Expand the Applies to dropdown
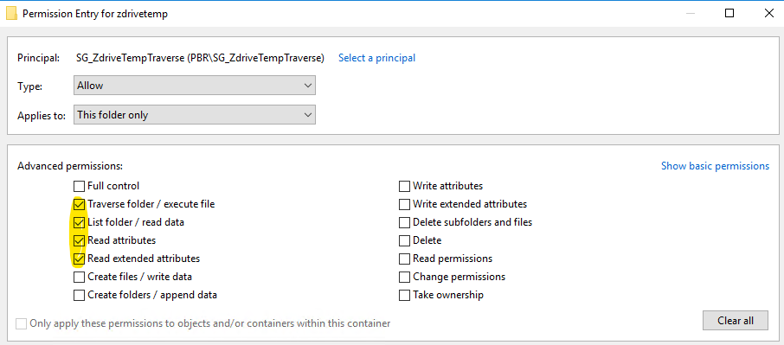784x345 pixels. [195, 115]
